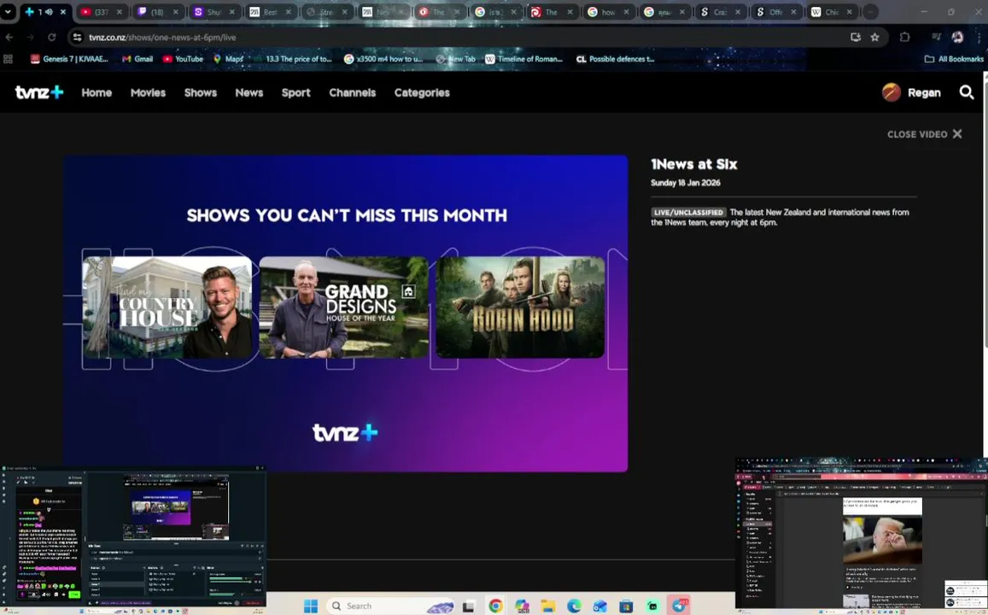Open the Timeline of Roman bookmark
988x615 pixels.
[x=523, y=59]
